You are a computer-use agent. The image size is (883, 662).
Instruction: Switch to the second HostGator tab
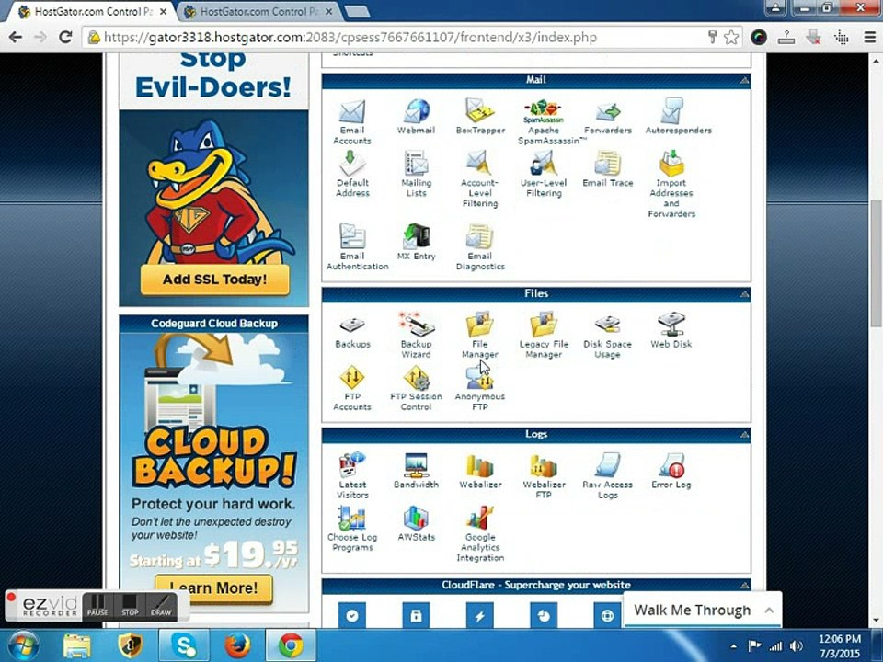(259, 11)
